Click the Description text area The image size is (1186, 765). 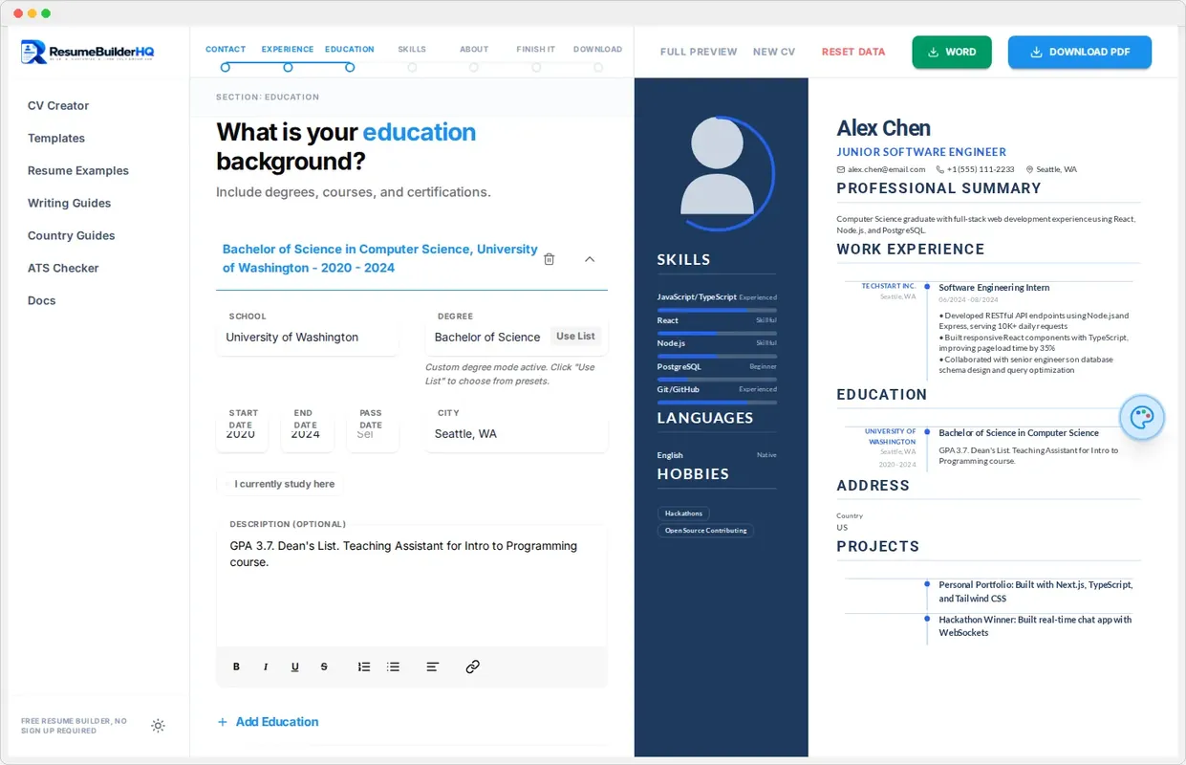point(412,588)
